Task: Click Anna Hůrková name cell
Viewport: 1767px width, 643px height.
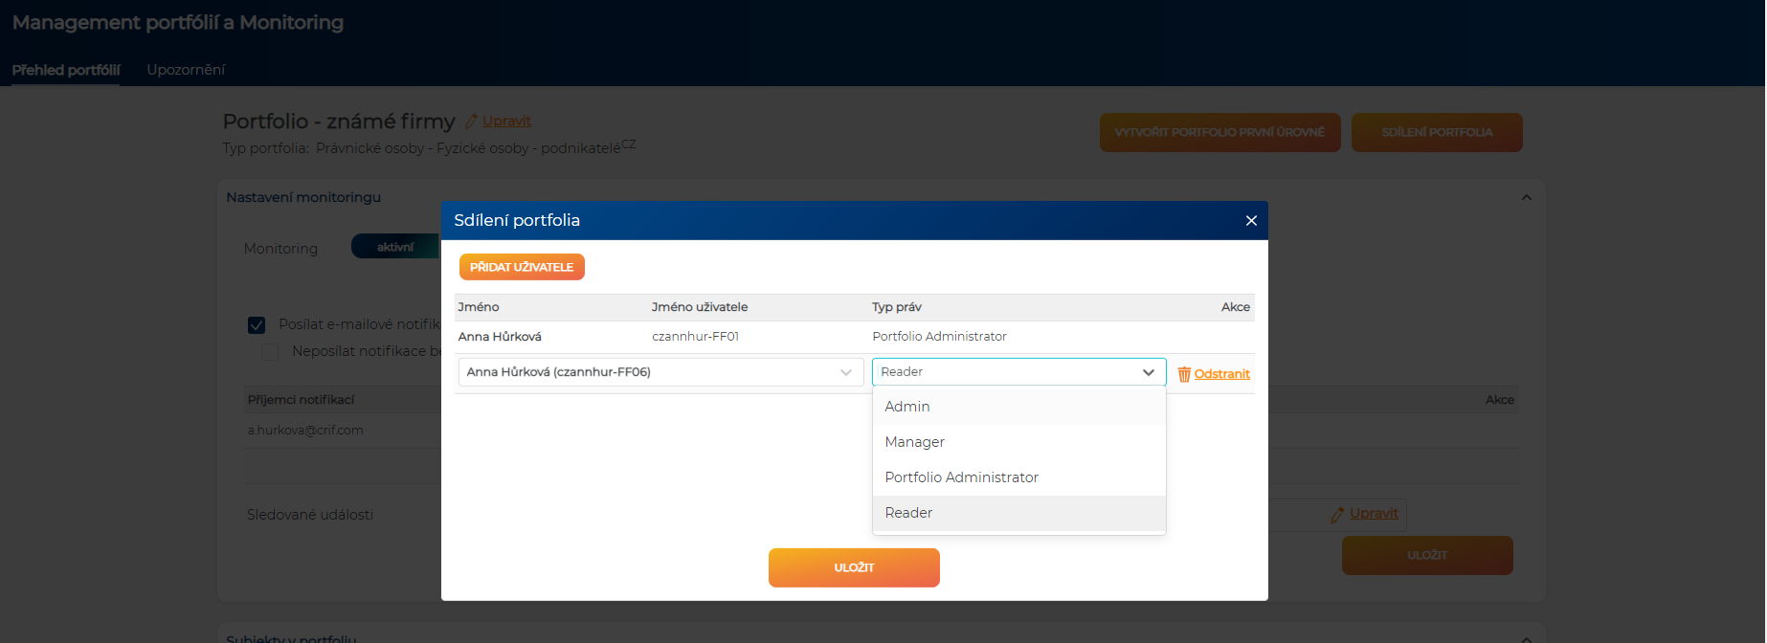Action: pyautogui.click(x=500, y=337)
